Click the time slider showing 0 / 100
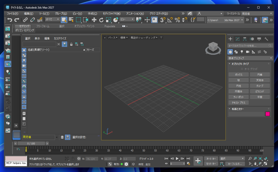 point(31,143)
